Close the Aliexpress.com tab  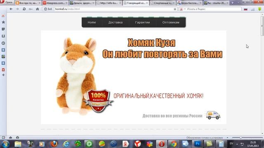click(66, 3)
